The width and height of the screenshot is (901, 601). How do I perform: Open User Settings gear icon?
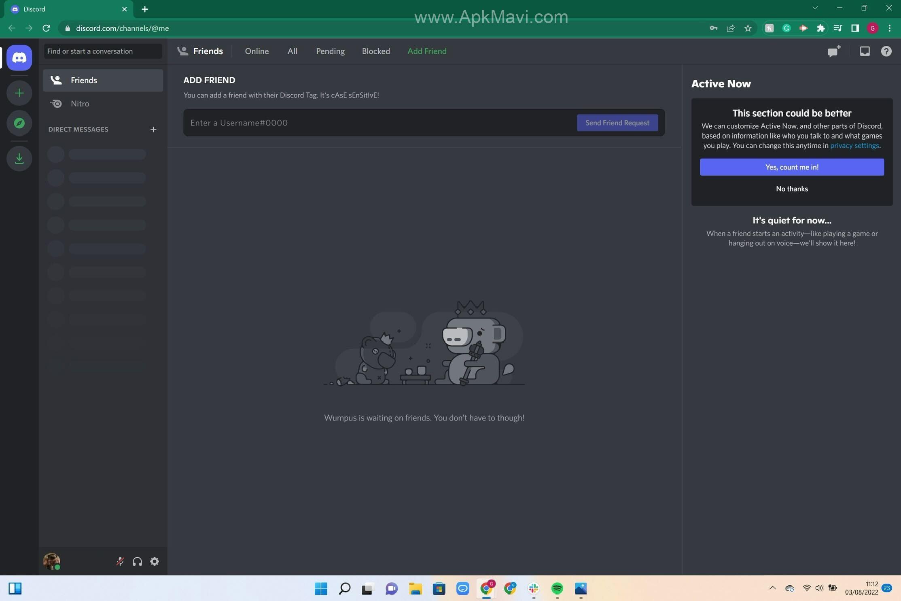(155, 561)
